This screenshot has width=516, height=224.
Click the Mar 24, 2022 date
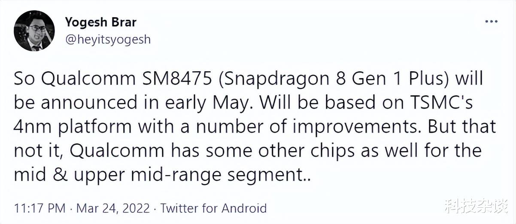[113, 209]
